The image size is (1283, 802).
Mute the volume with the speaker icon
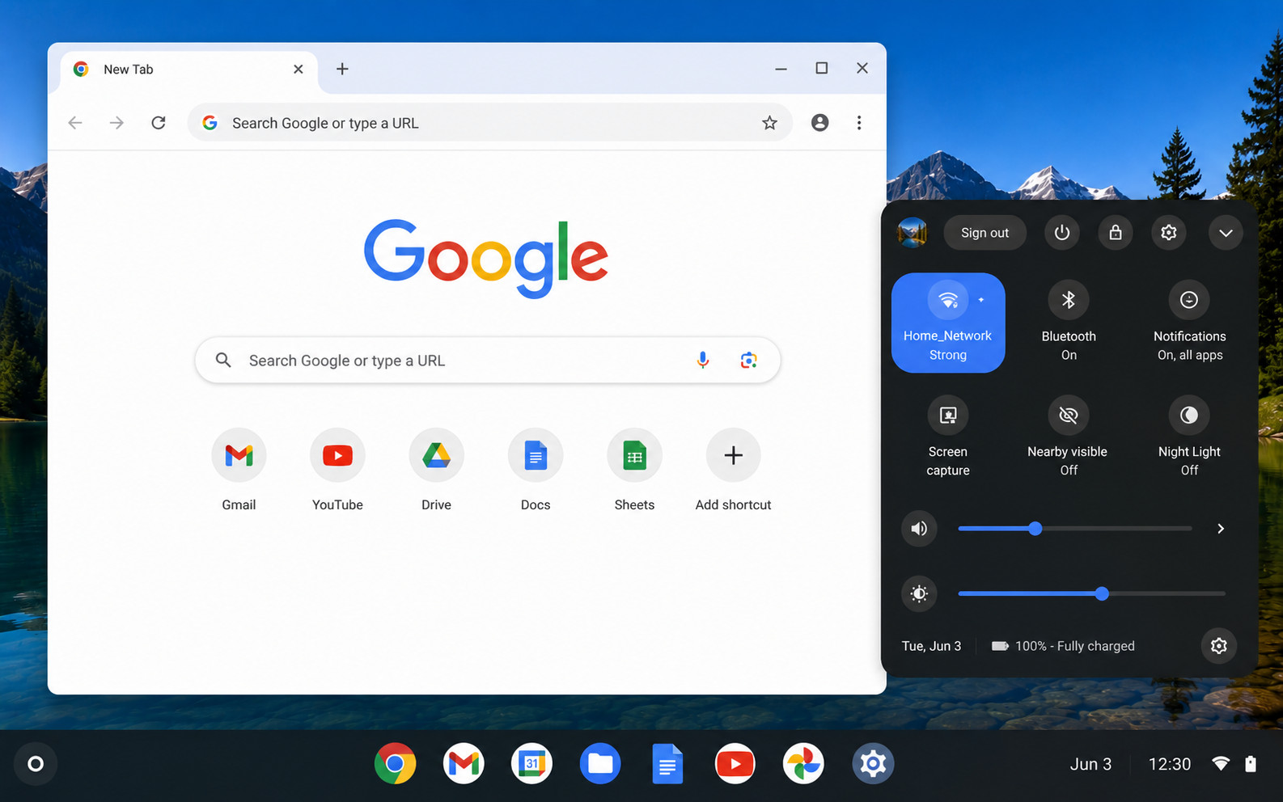tap(919, 529)
